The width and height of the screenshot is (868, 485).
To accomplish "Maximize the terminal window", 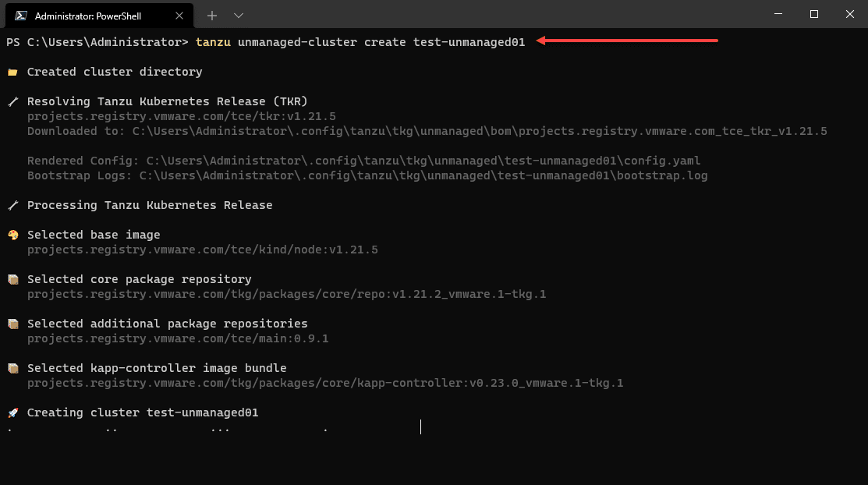I will click(813, 14).
